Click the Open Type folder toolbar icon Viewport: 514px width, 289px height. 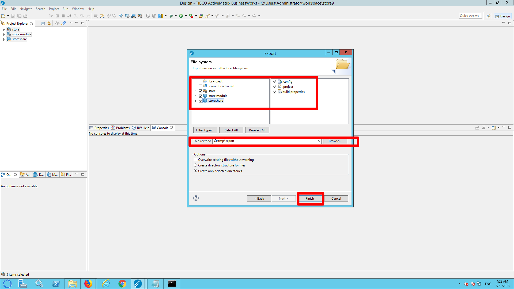[x=201, y=16]
